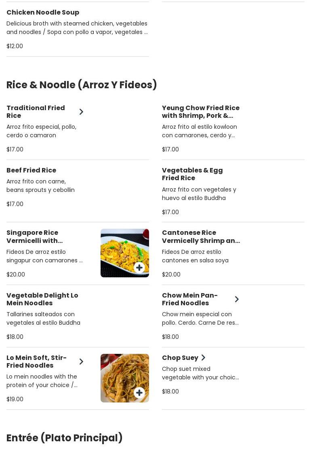This screenshot has height=449, width=311.
Task: Click $12.00 price of Chicken Noodle Soup
Action: click(15, 46)
